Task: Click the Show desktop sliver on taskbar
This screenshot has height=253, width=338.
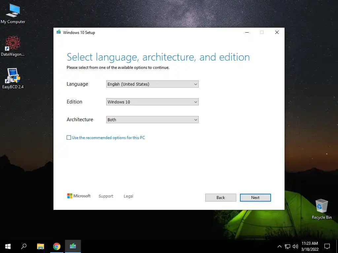Action: point(337,246)
